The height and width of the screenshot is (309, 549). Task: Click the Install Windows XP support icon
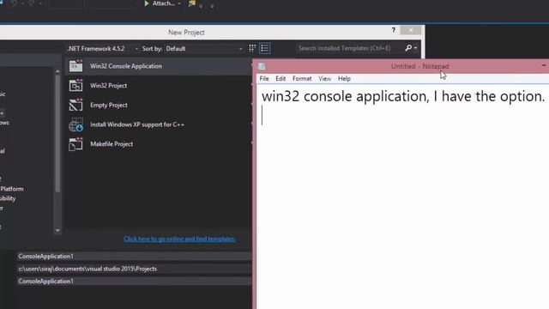75,124
